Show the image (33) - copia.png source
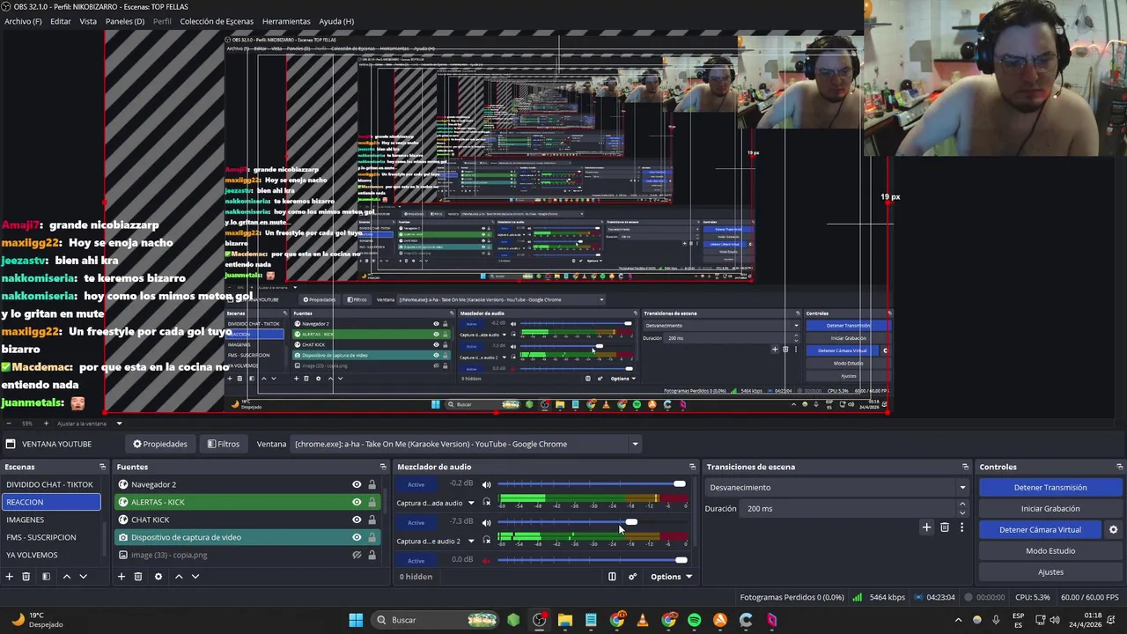Screen dimensions: 1127x634 357,555
